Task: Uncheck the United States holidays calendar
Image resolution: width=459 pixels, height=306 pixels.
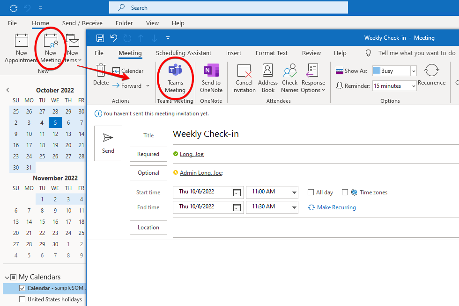Action: click(x=22, y=299)
